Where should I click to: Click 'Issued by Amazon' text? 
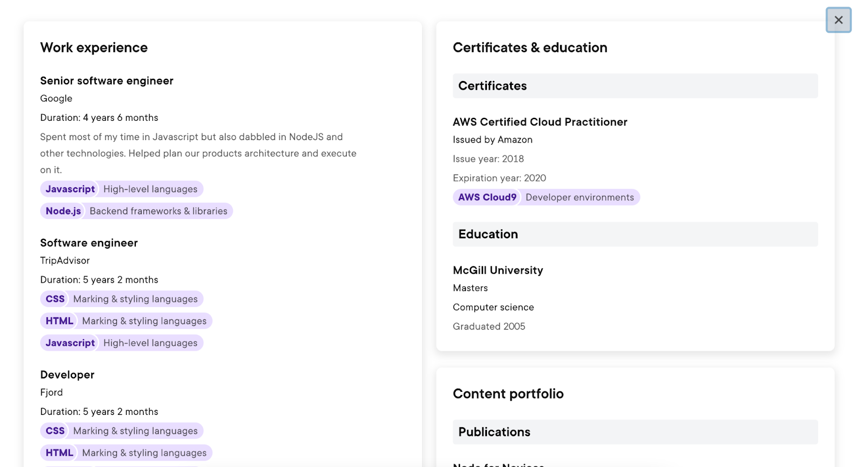[x=493, y=140]
